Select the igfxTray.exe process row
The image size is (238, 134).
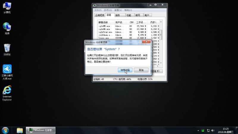pyautogui.click(x=129, y=32)
